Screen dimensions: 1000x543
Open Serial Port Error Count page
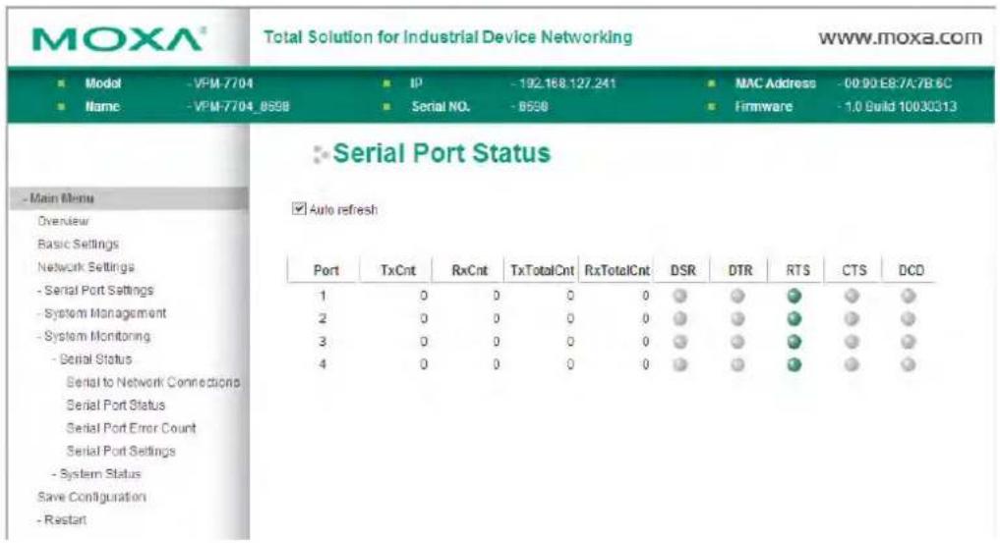[131, 428]
